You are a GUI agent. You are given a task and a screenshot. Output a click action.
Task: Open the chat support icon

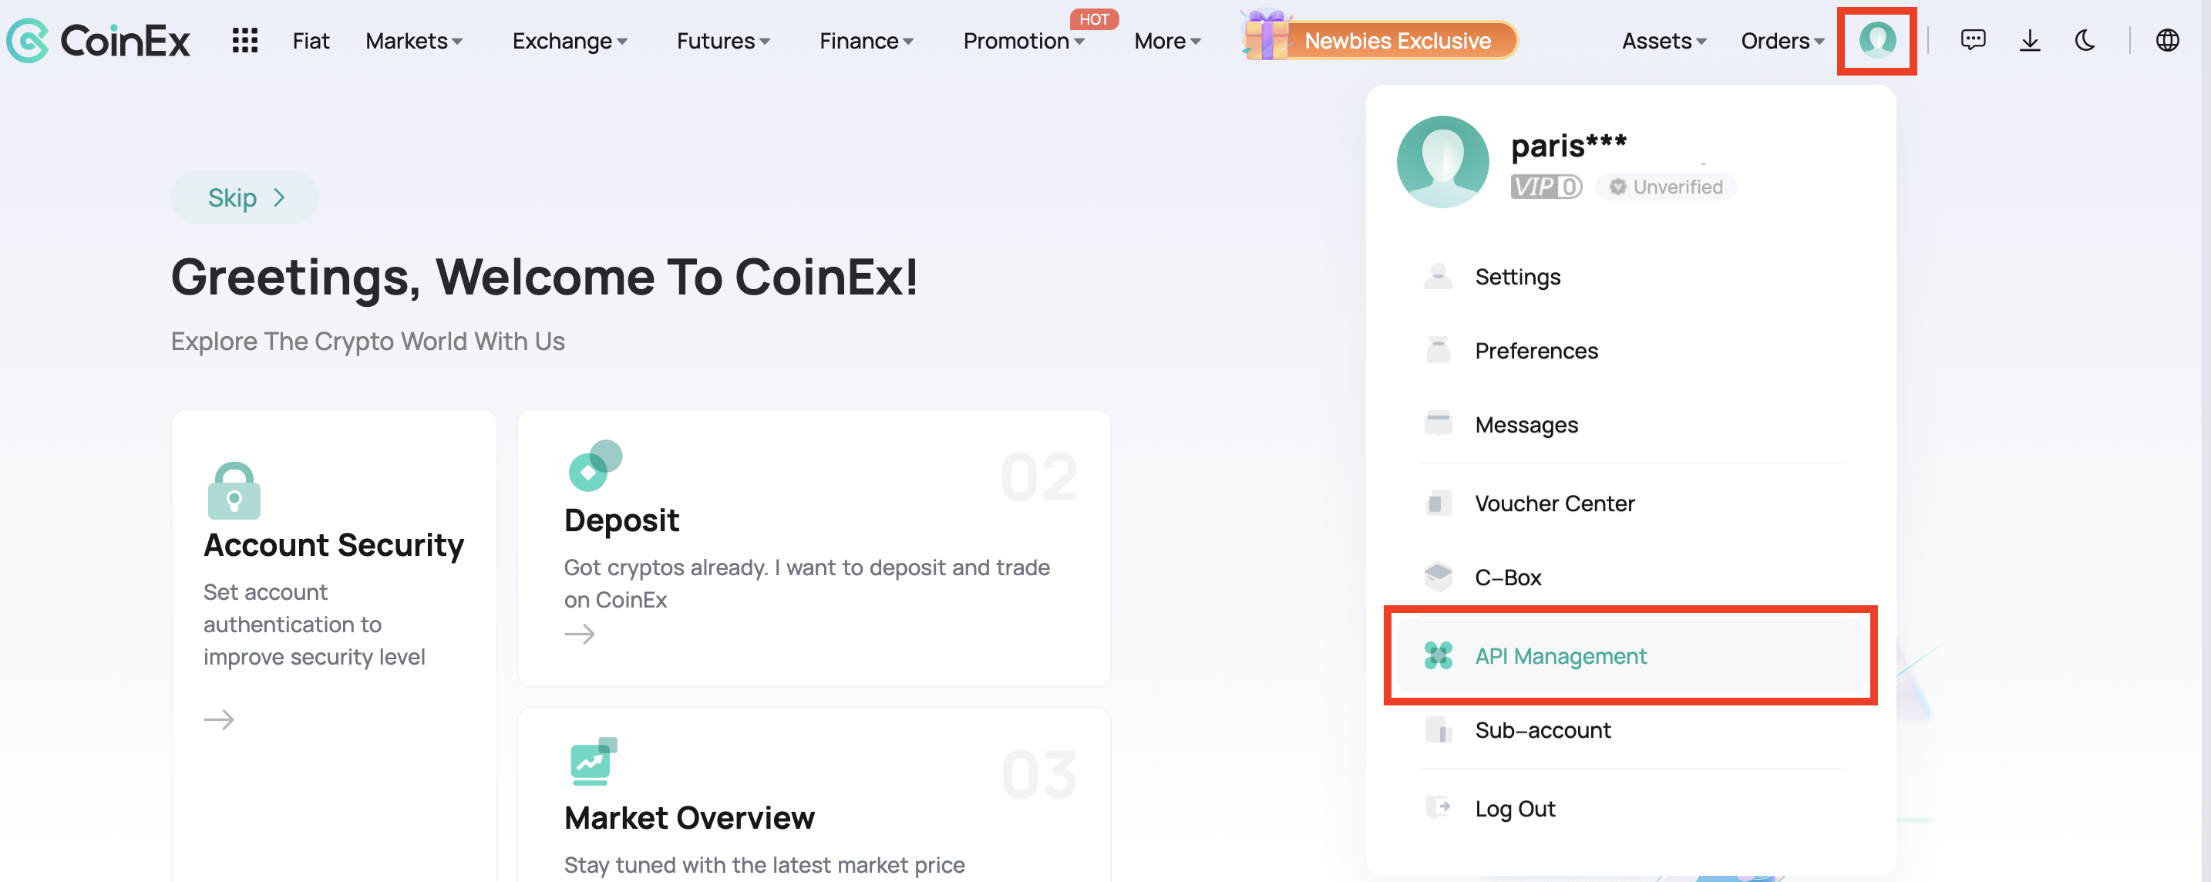coord(1972,40)
